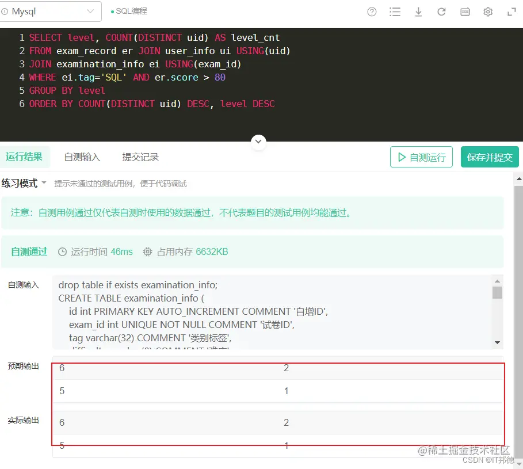Click code line 6 ORDER BY COUNT
523x469 pixels.
[152, 104]
